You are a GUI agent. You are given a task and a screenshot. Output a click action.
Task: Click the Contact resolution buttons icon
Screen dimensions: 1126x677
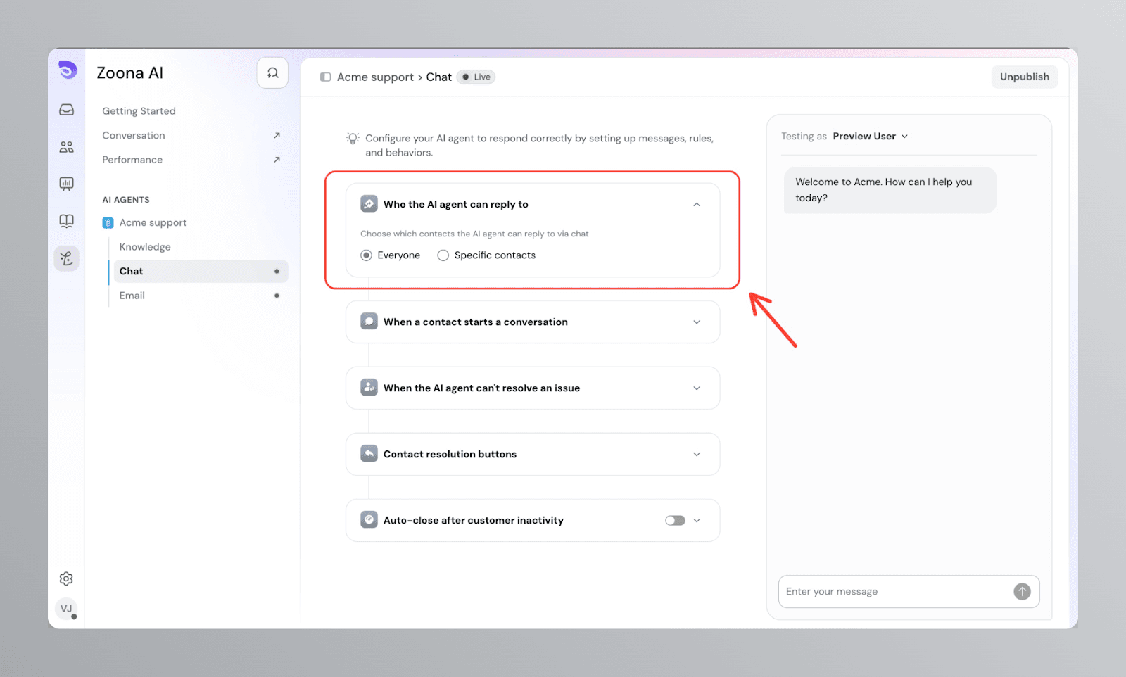(x=369, y=454)
